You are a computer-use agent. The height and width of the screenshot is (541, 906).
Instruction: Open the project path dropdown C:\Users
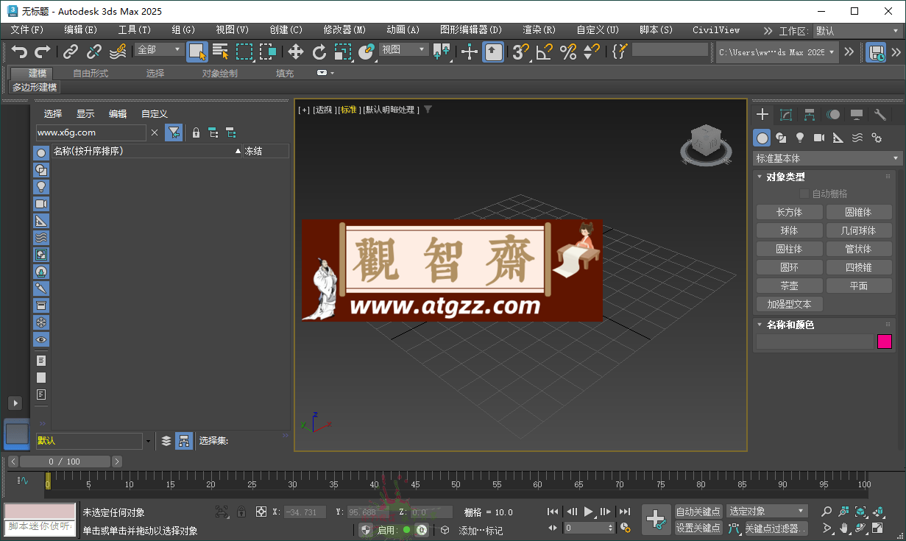777,52
